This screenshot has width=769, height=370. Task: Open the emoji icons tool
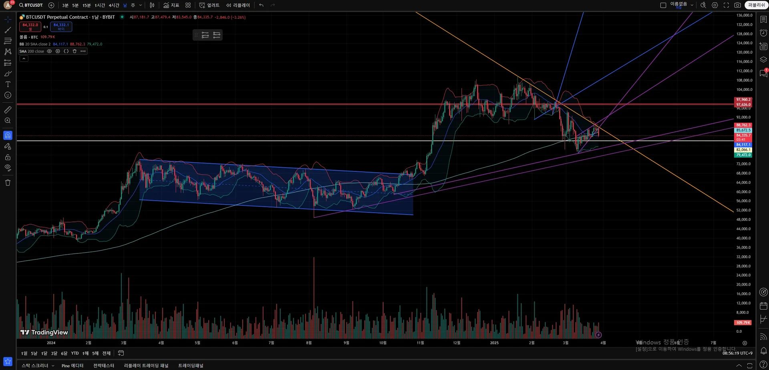[x=8, y=95]
